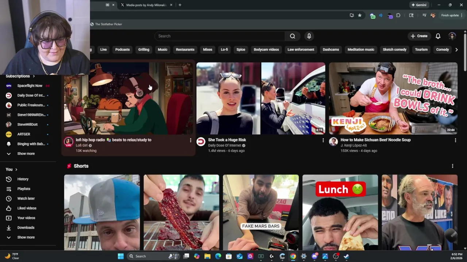Select the Podcasts category chip
Image resolution: width=467 pixels, height=262 pixels.
(122, 49)
